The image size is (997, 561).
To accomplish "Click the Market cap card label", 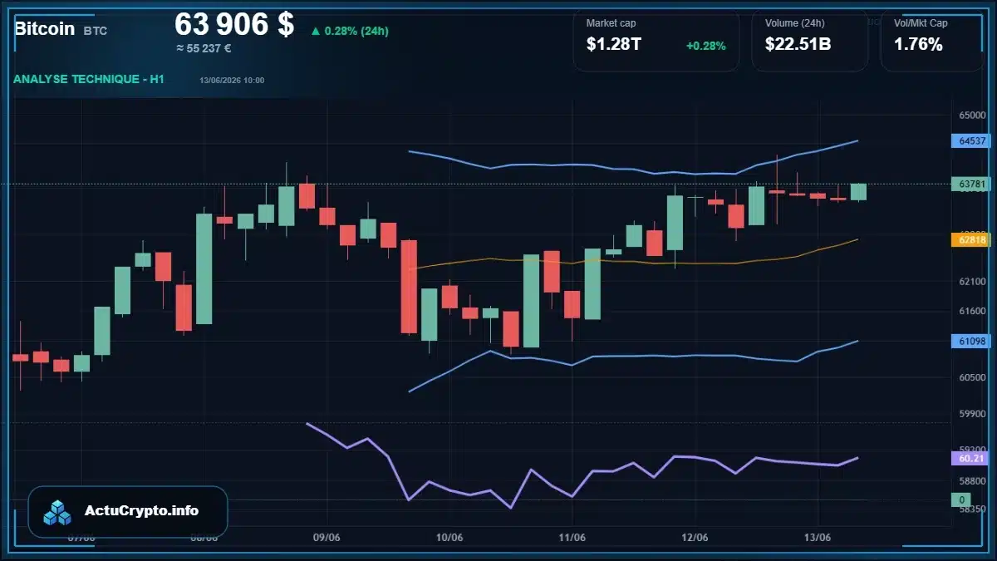I will pos(611,23).
